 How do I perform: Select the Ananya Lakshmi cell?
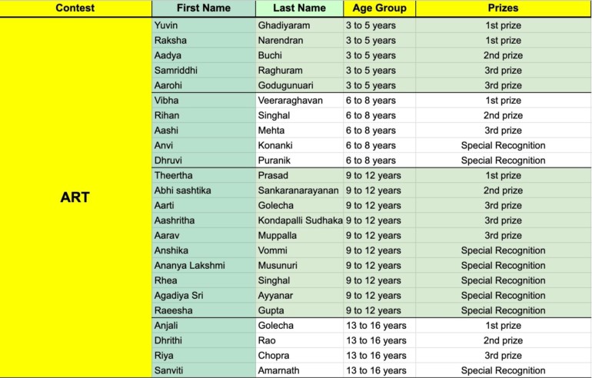coord(204,266)
